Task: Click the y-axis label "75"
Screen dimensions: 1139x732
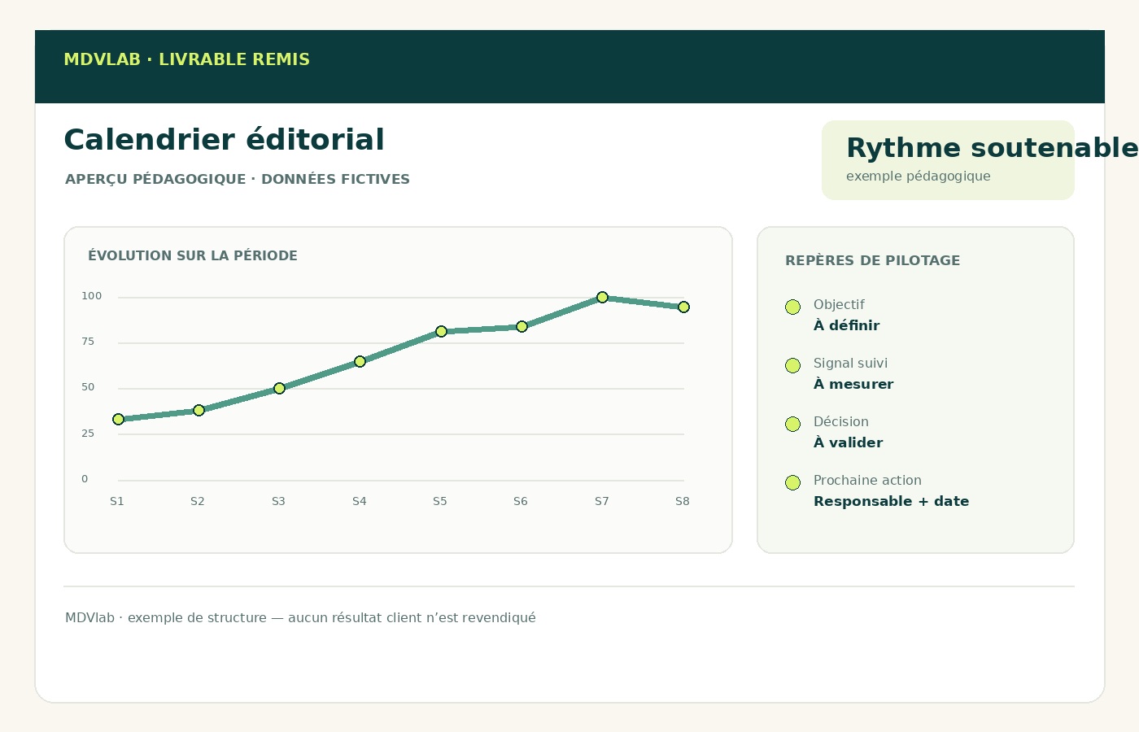Action: 88,342
